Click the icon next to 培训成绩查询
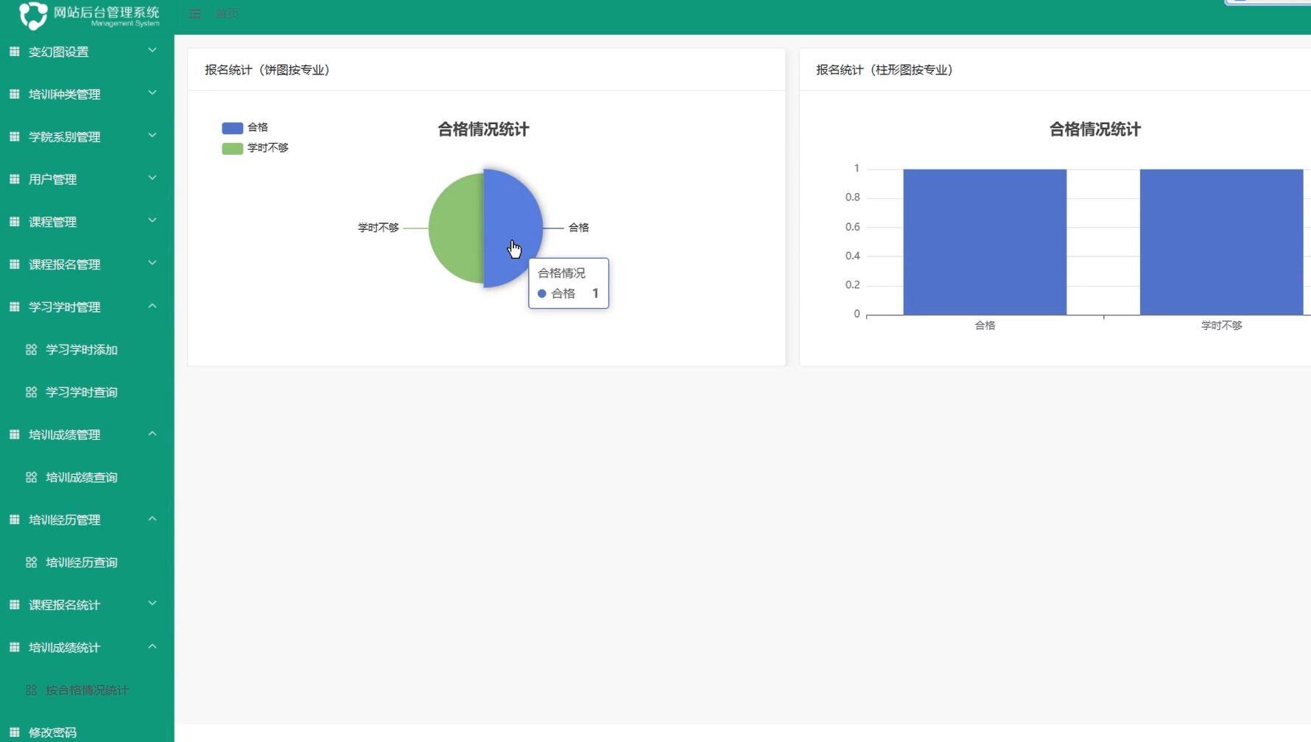Viewport: 1311px width, 742px height. pos(31,477)
